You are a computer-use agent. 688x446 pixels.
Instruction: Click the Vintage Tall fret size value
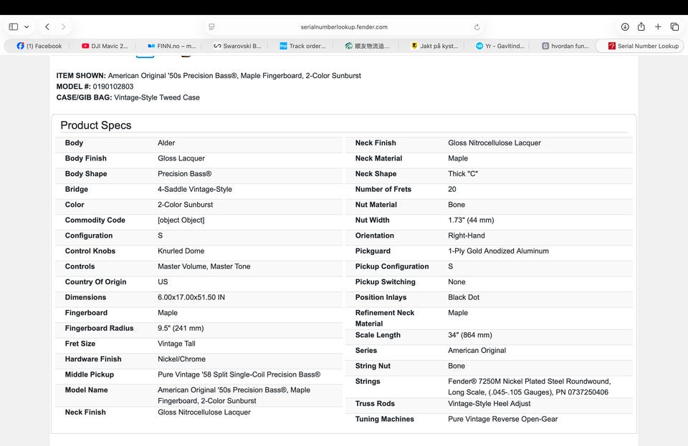point(176,344)
